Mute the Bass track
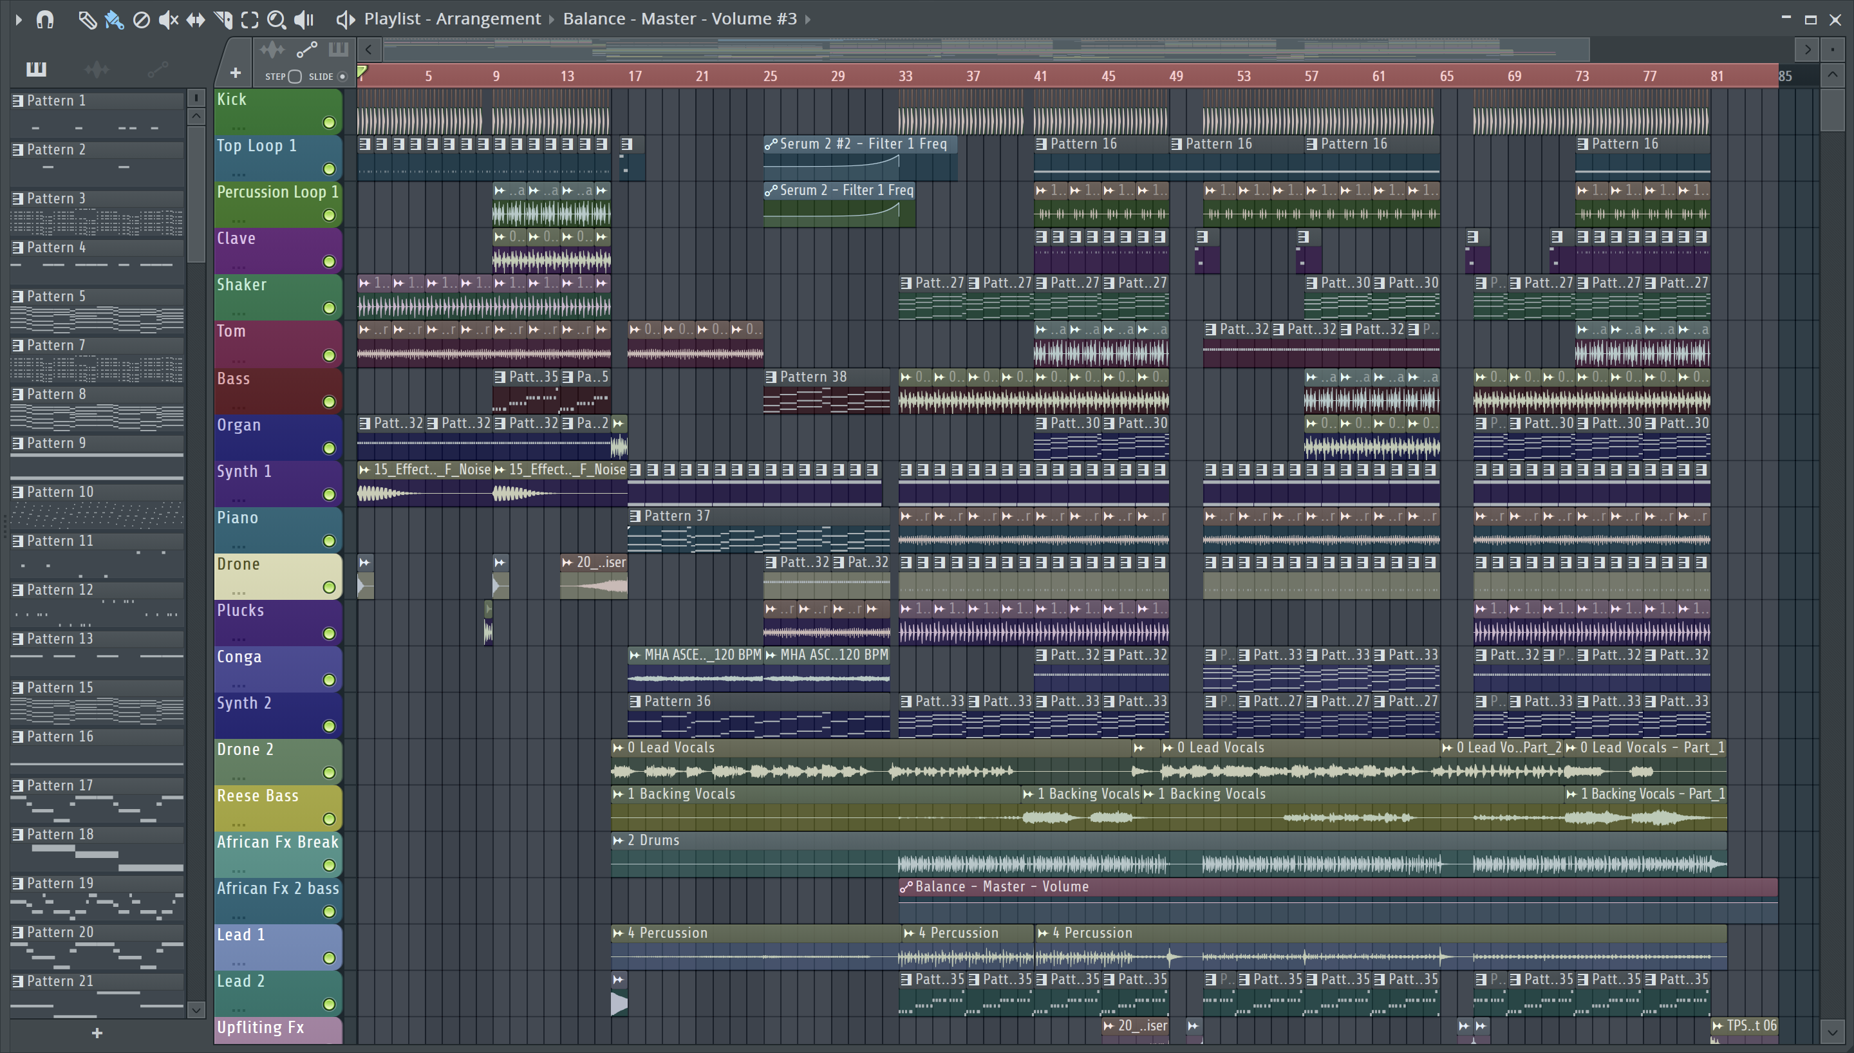 pos(329,402)
